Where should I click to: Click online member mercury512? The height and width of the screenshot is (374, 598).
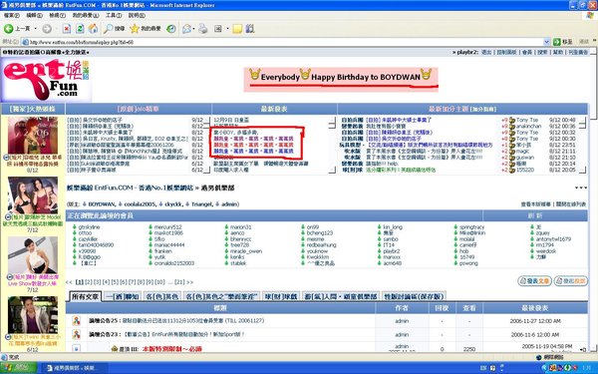click(x=167, y=227)
